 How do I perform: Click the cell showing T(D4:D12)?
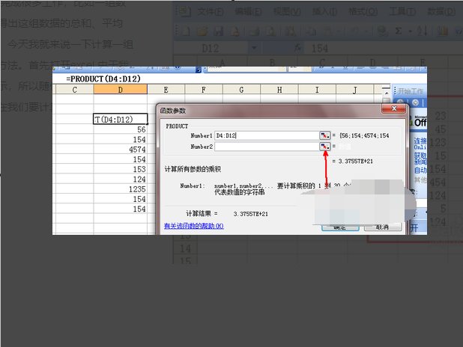pyautogui.click(x=120, y=119)
